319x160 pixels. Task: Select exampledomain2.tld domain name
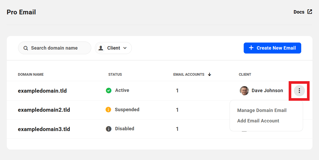click(44, 110)
